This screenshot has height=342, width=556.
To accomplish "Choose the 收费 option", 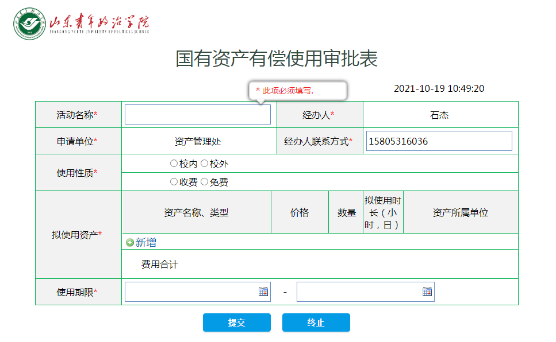I will coord(174,181).
